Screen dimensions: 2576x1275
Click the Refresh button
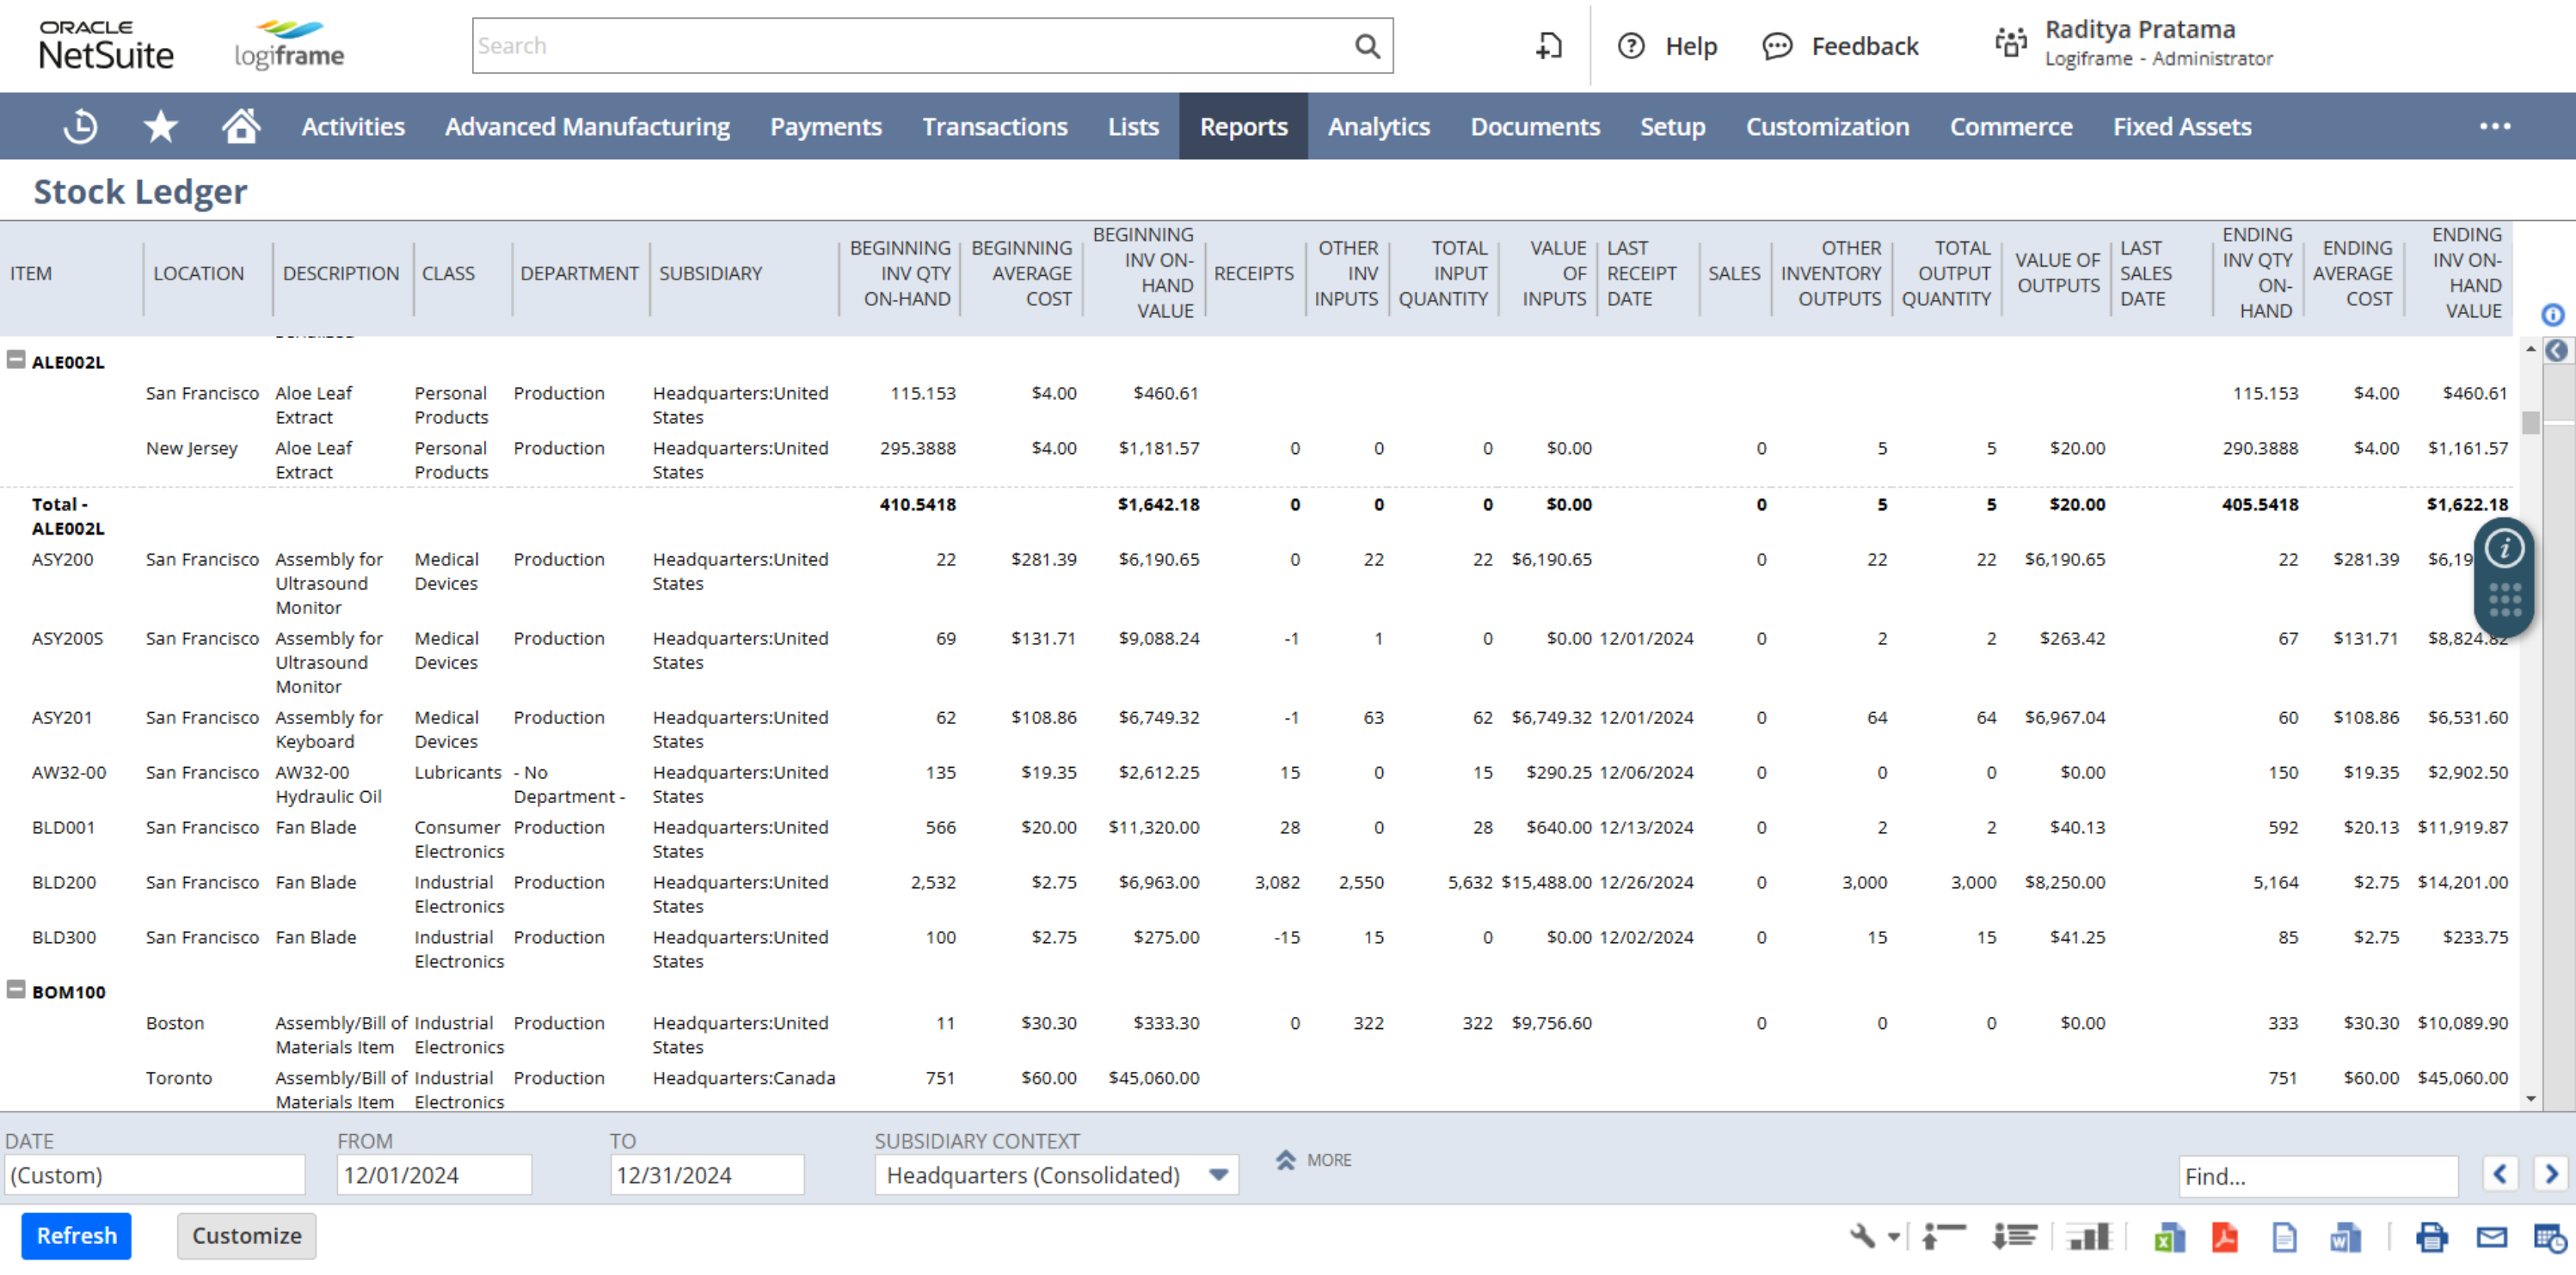(x=77, y=1235)
